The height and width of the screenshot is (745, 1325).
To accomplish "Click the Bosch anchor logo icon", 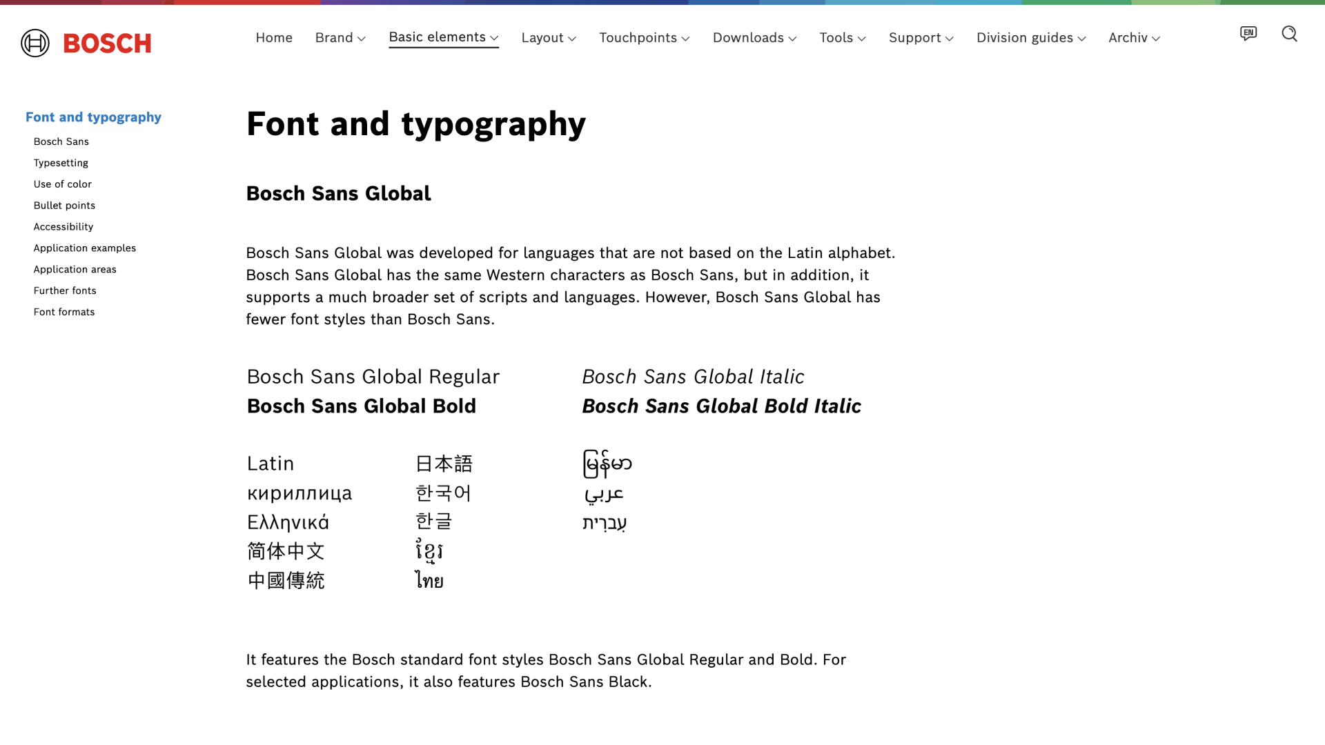I will tap(35, 43).
